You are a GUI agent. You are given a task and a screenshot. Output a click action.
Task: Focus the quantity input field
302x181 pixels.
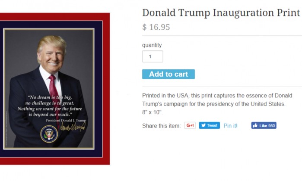pos(153,56)
